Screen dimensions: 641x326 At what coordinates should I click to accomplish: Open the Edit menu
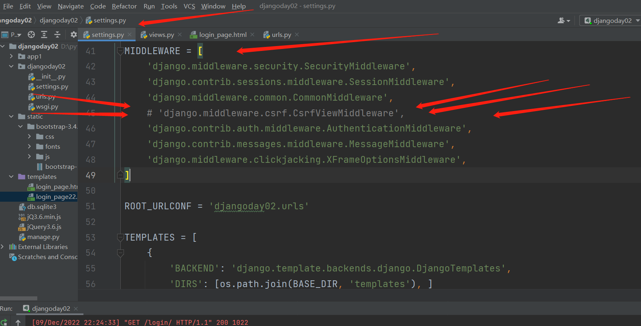click(x=25, y=6)
